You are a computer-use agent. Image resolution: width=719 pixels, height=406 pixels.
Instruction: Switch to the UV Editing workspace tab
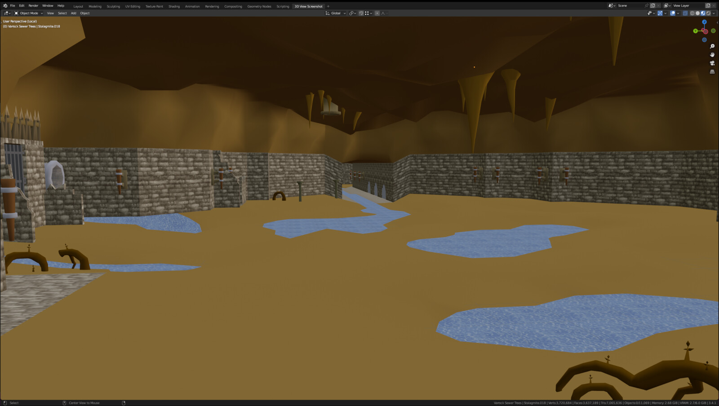[x=133, y=6]
